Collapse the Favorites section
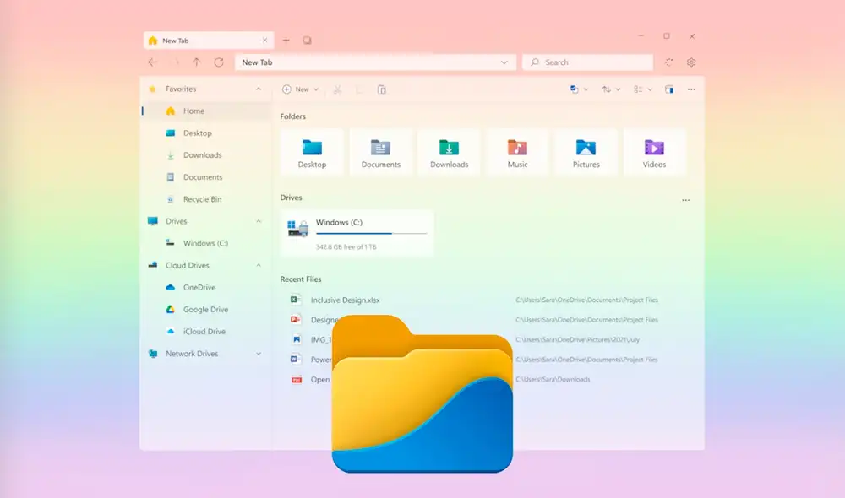 pyautogui.click(x=259, y=89)
